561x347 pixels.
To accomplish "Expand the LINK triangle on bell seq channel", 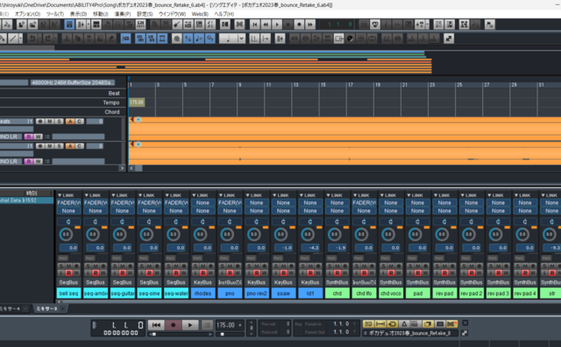I will coord(60,195).
